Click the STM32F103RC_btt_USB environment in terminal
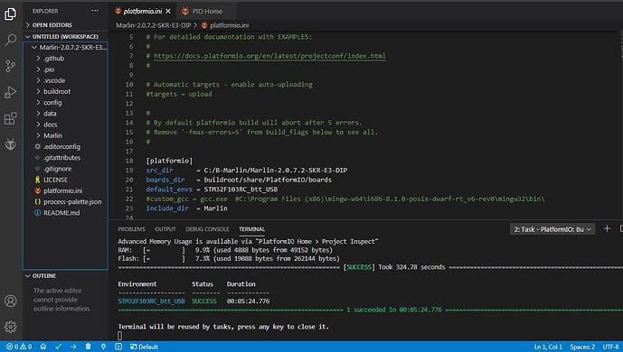 [x=151, y=301]
